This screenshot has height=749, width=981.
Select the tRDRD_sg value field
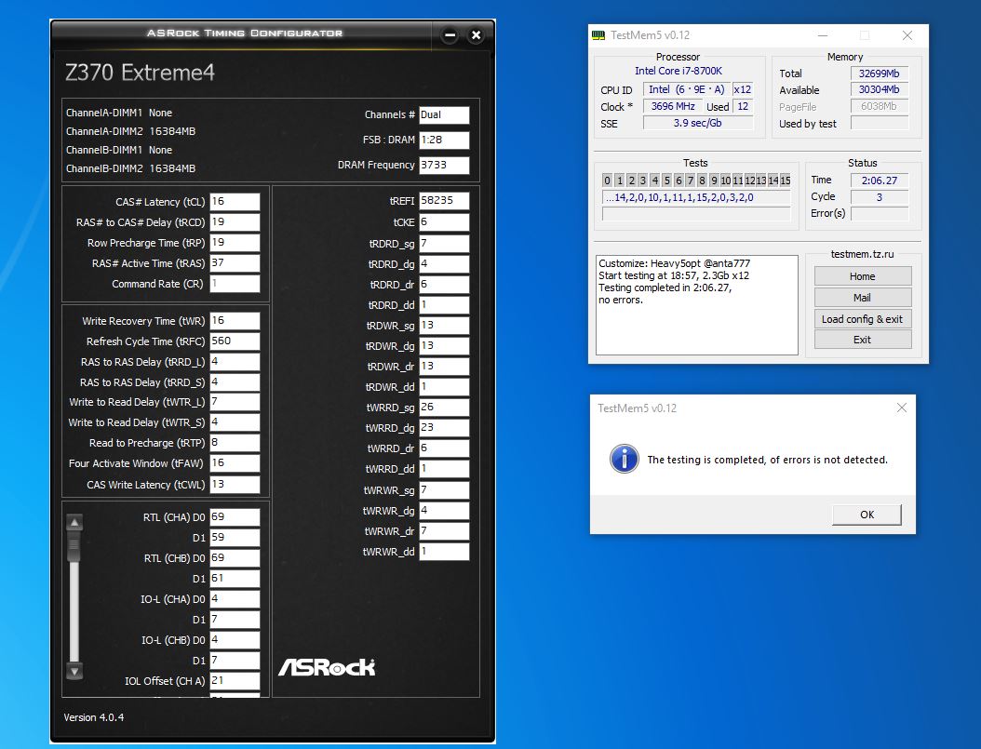444,243
